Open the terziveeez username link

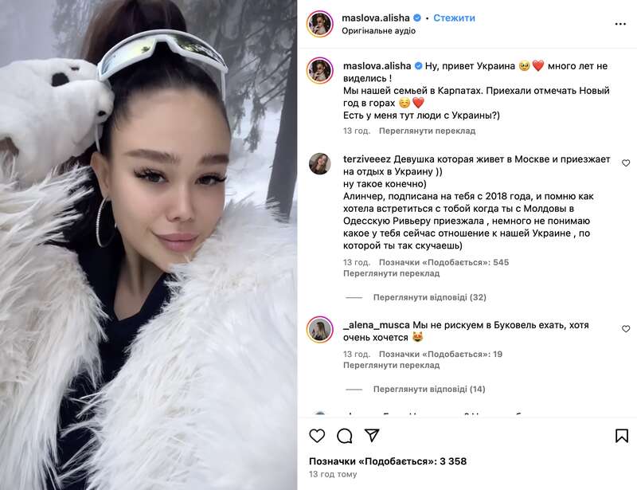coord(367,159)
